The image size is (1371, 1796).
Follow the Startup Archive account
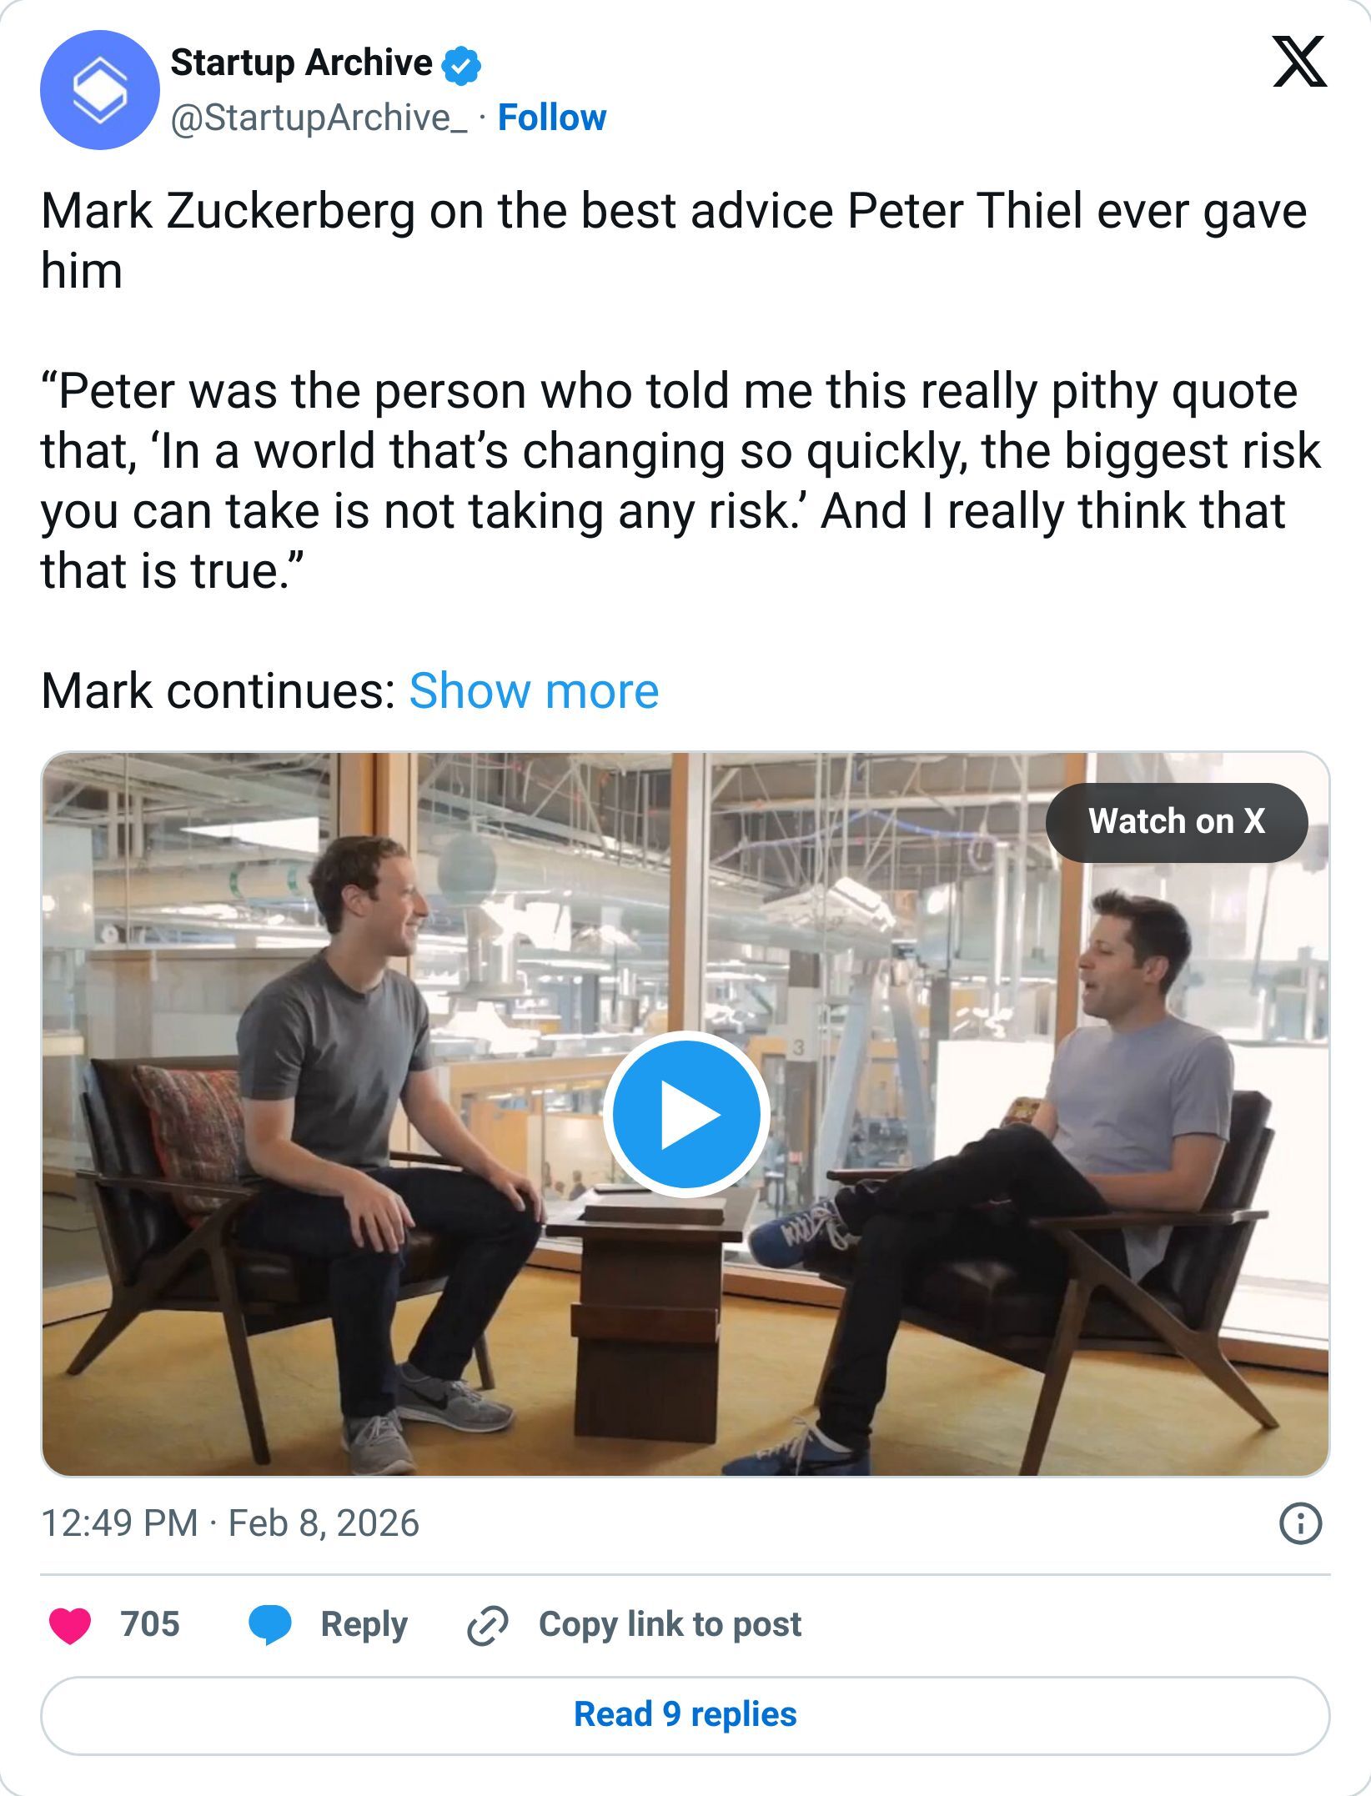coord(552,118)
